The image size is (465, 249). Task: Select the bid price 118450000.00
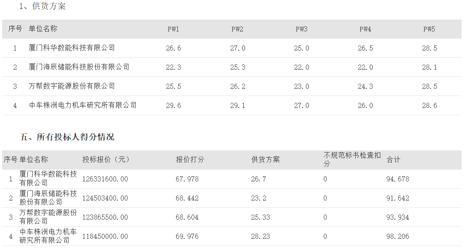(x=105, y=237)
